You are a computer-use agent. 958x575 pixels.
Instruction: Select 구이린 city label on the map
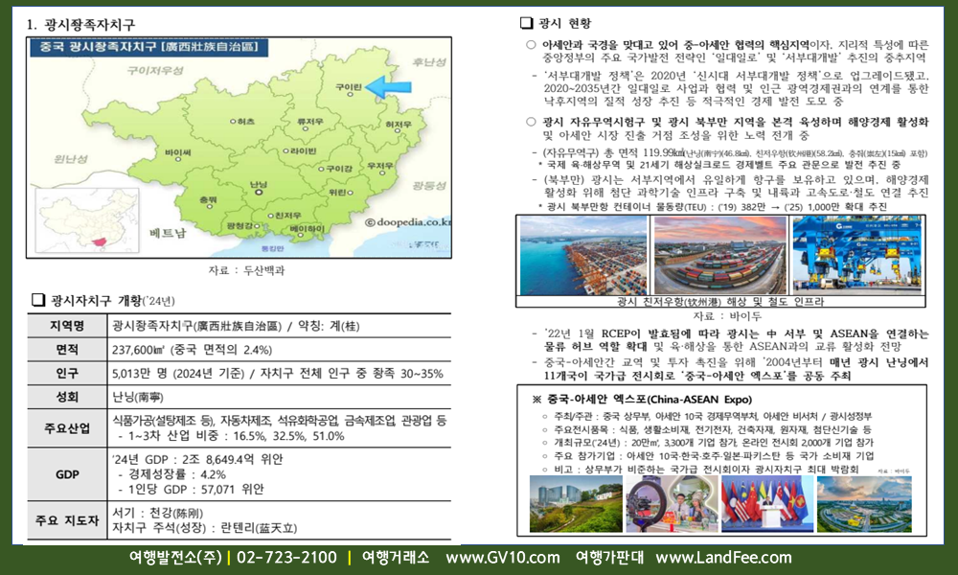349,88
